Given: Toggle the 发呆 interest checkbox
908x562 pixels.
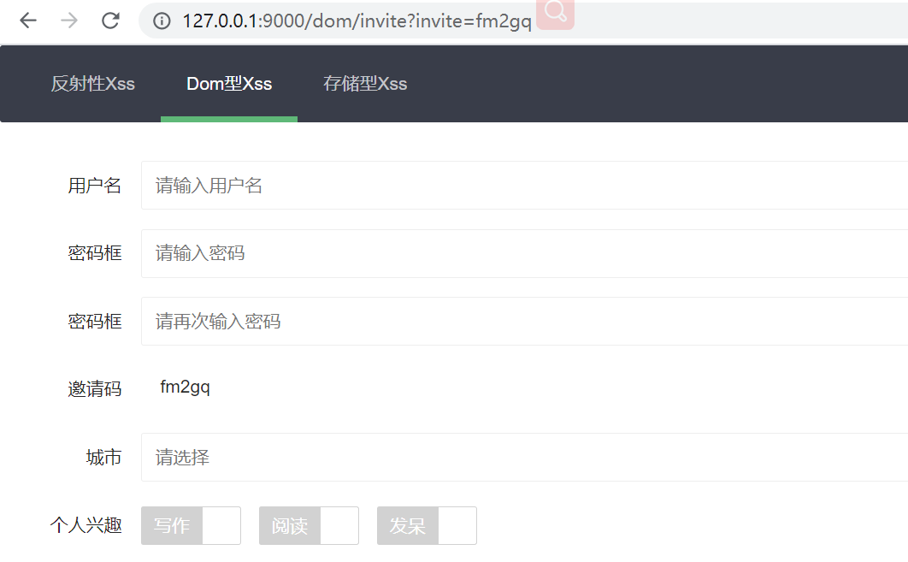Looking at the screenshot, I should (x=427, y=525).
